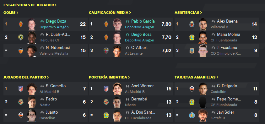Image resolution: width=265 pixels, height=124 pixels.
Task: Click At Levante crest beside C. Albert
Action: click(106, 51)
